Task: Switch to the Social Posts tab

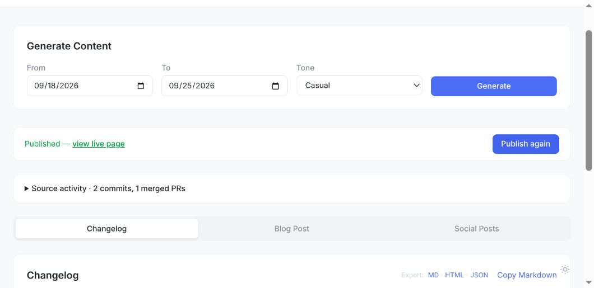Action: [476, 229]
